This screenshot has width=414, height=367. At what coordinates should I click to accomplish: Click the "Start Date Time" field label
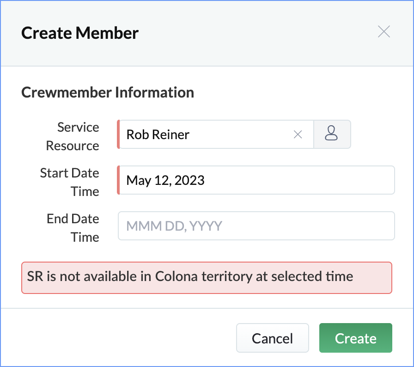70,182
